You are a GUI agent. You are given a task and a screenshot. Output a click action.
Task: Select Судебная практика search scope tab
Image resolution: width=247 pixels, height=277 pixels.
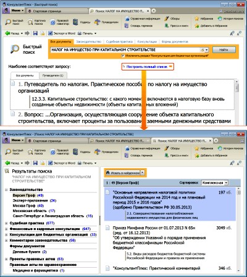coord(119,41)
